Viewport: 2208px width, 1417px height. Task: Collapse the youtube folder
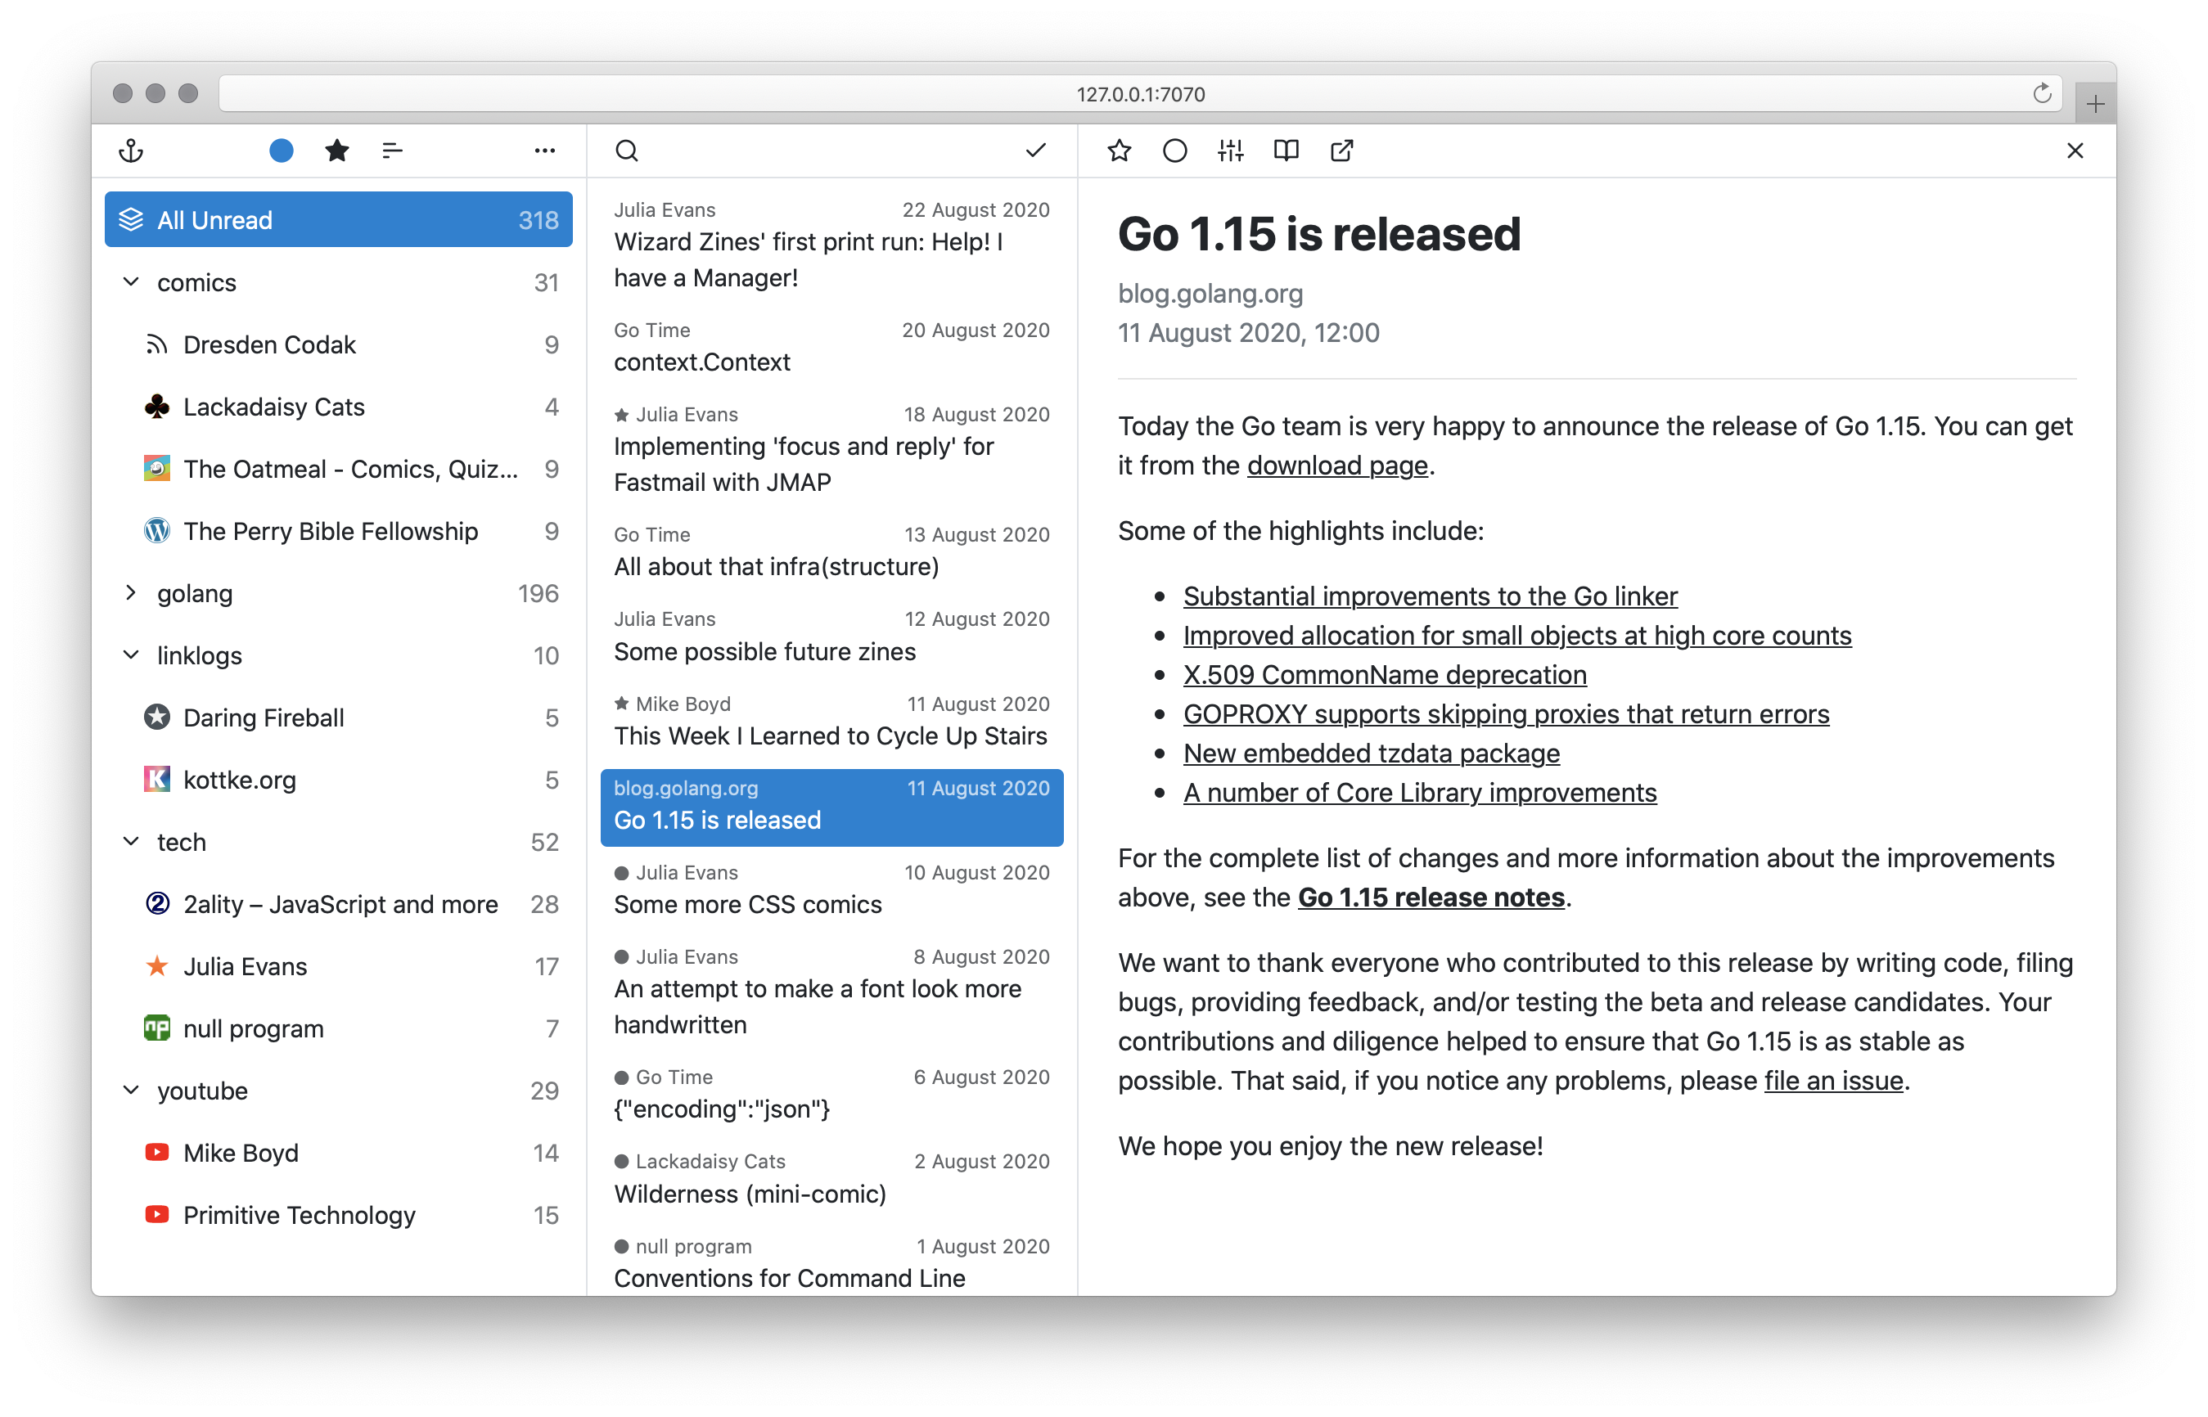[131, 1091]
